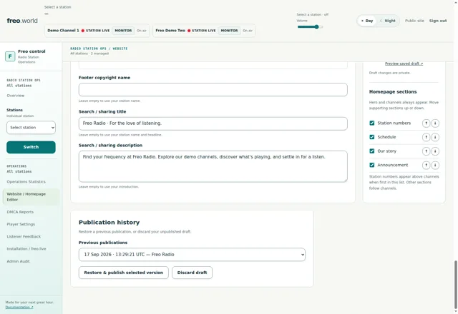The width and height of the screenshot is (458, 314).
Task: Click the Discard draft button
Action: coord(192,273)
